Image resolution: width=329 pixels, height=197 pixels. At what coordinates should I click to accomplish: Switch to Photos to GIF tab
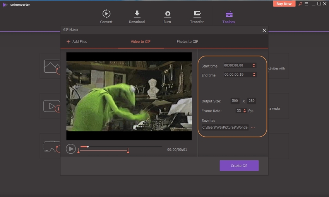[x=187, y=42]
